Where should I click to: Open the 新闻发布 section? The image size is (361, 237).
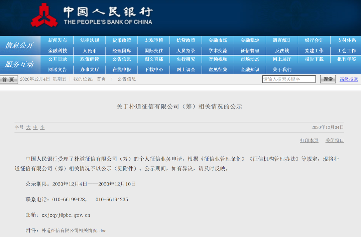[x=58, y=40]
